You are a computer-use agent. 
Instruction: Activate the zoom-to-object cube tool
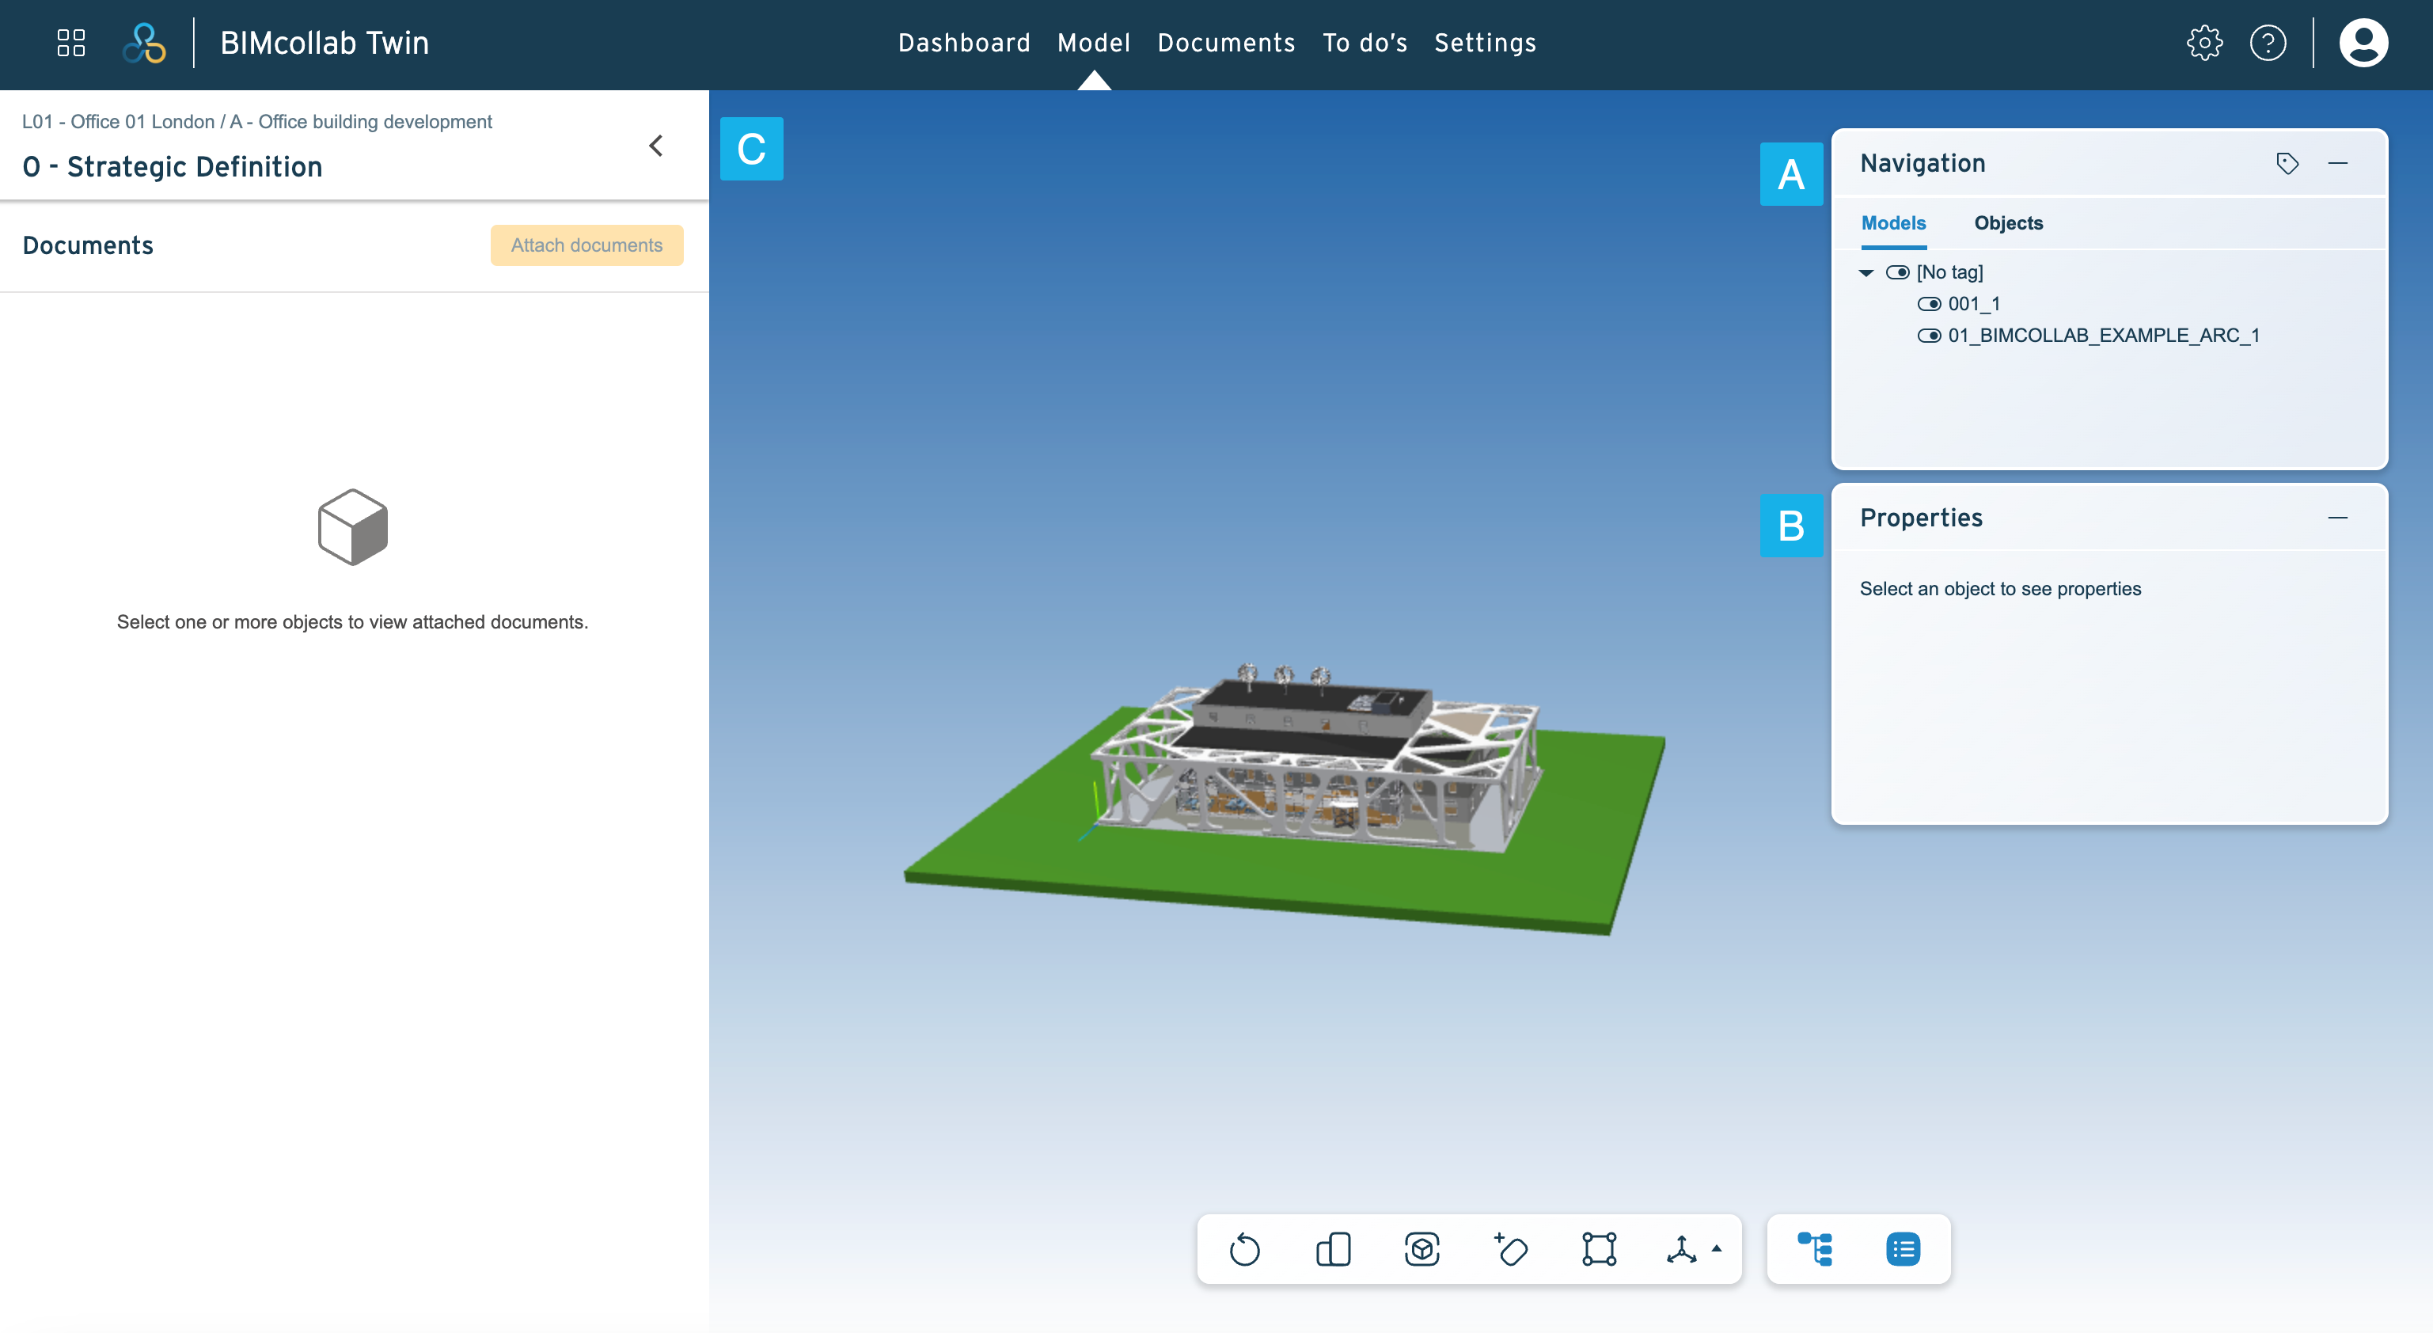(1421, 1249)
